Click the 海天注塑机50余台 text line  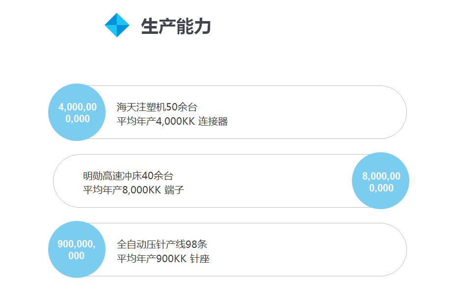(157, 107)
